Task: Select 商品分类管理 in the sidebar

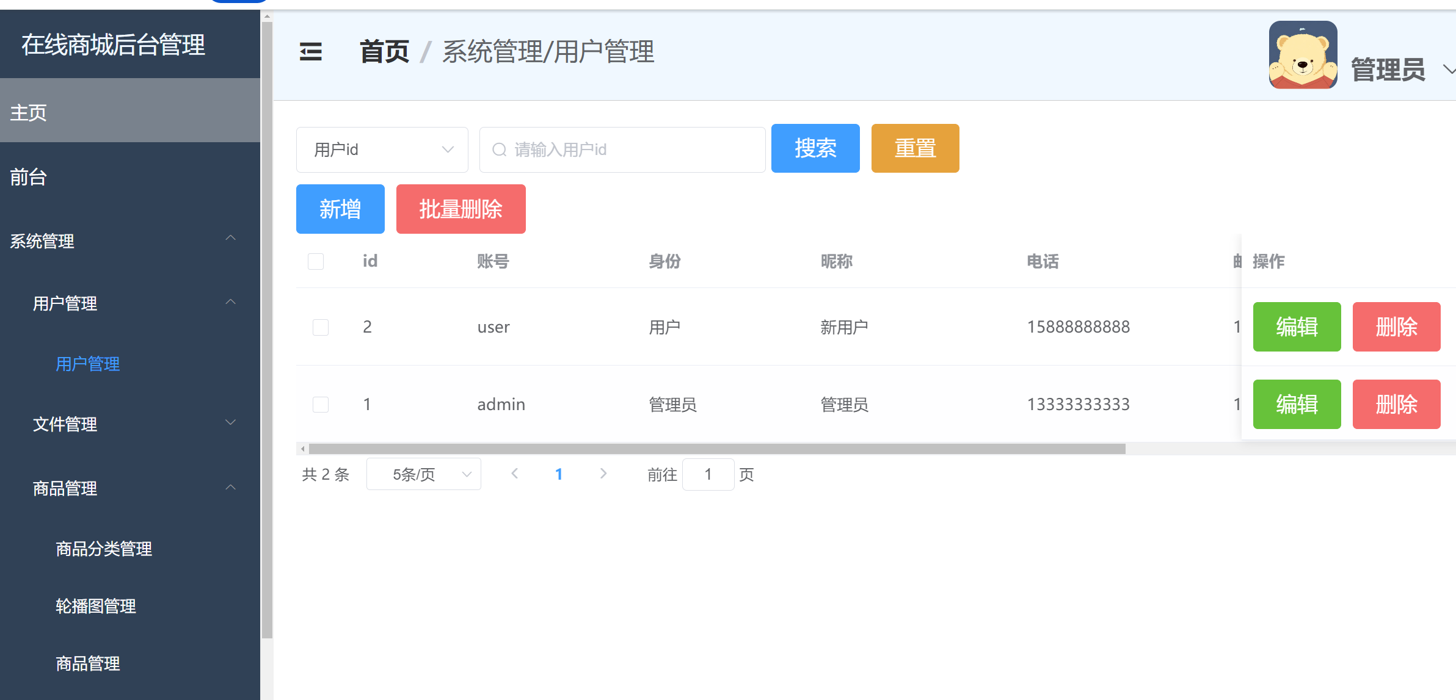Action: (103, 549)
